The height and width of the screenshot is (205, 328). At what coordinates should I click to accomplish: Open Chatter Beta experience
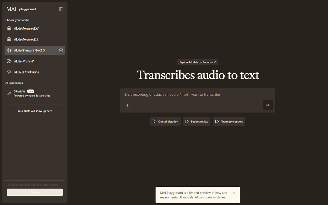pos(35,93)
